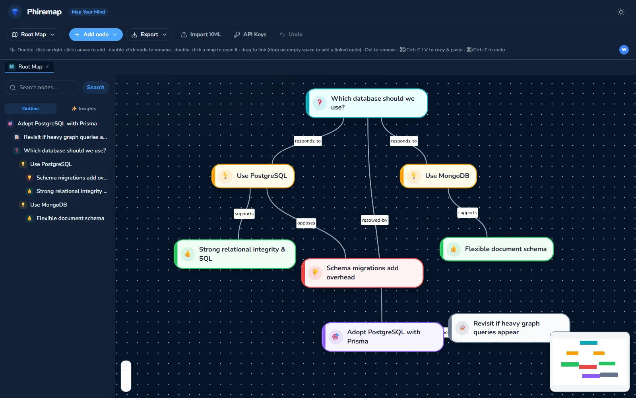Select the Adopt PostgreSQL with Prisma node
This screenshot has width=636, height=398.
click(x=383, y=337)
